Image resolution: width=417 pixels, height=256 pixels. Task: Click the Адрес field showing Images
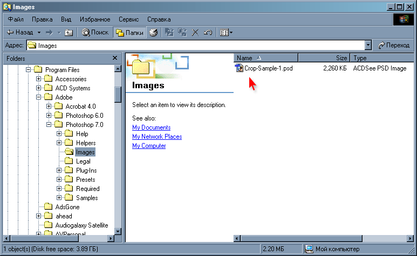(195, 46)
